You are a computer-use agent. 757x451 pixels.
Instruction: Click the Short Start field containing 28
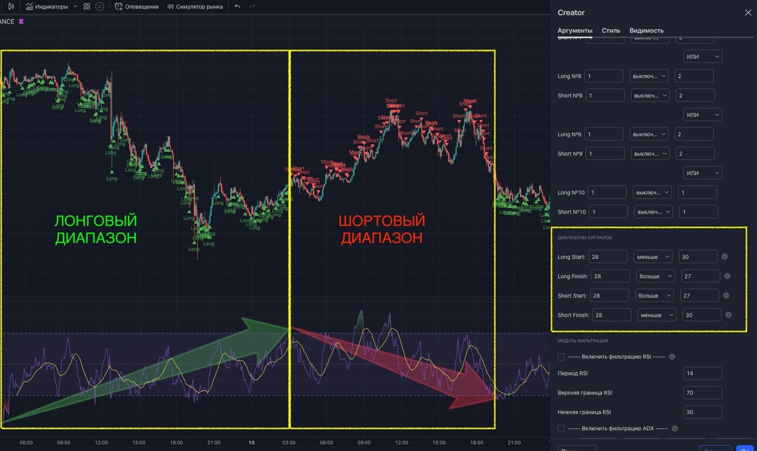pyautogui.click(x=610, y=296)
